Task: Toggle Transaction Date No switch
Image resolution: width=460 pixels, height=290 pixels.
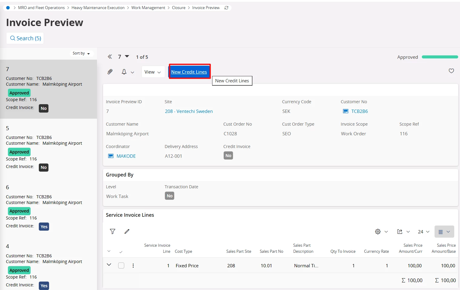Action: tap(169, 196)
